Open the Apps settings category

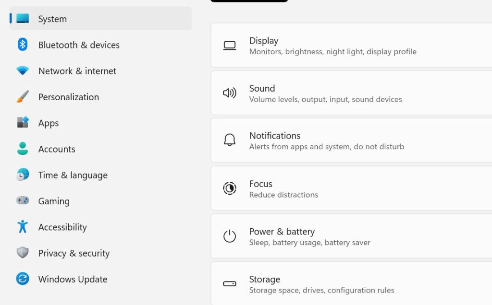point(49,123)
